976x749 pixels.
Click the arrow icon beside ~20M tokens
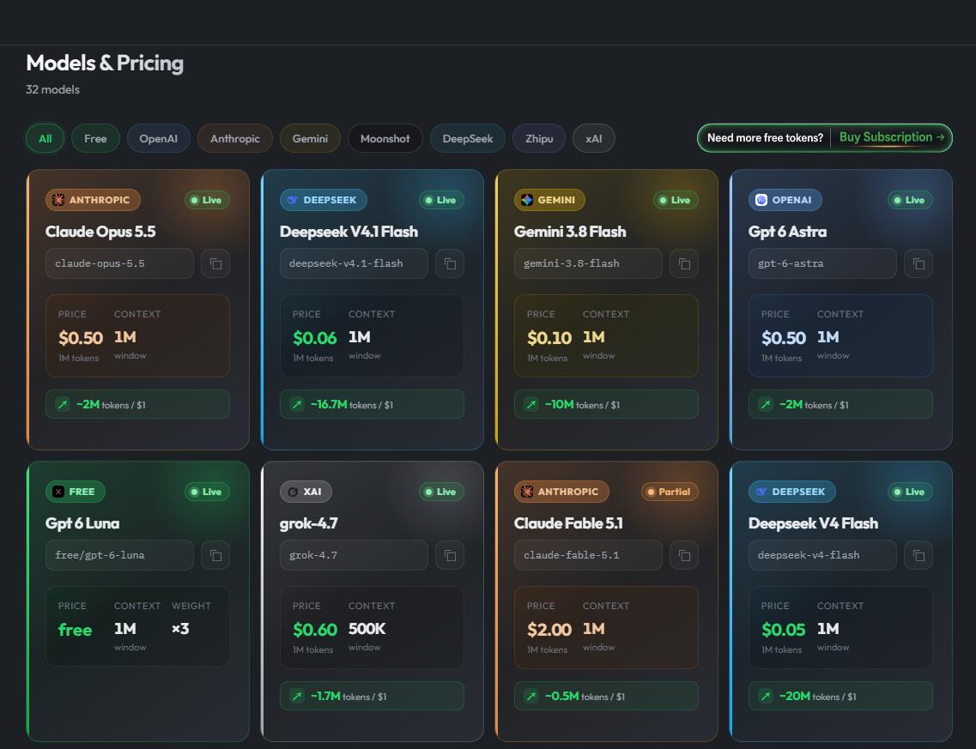(766, 696)
